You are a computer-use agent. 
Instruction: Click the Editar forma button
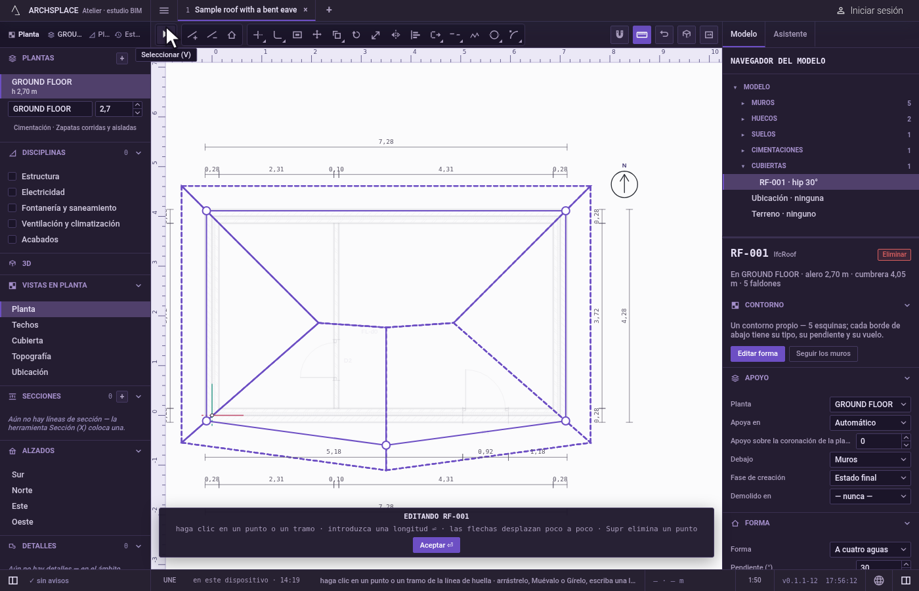coord(758,354)
